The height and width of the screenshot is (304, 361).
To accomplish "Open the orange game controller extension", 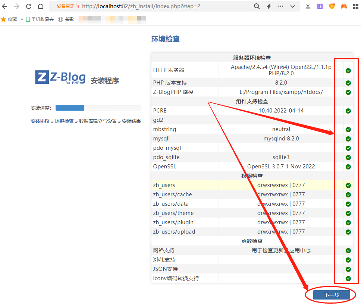I will tap(343, 6).
